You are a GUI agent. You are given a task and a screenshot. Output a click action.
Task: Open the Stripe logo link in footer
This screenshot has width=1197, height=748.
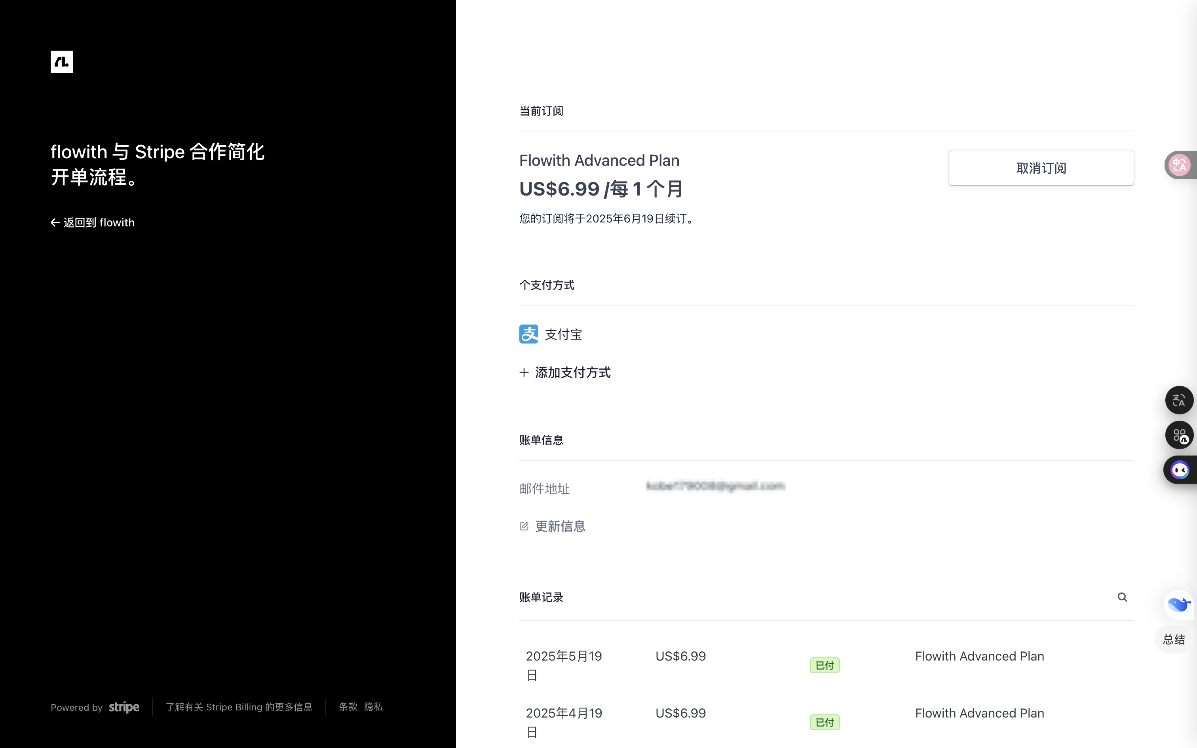click(x=123, y=707)
